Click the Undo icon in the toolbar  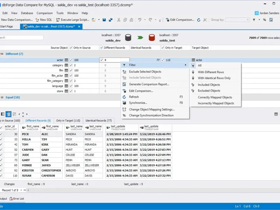[x=140, y=20]
